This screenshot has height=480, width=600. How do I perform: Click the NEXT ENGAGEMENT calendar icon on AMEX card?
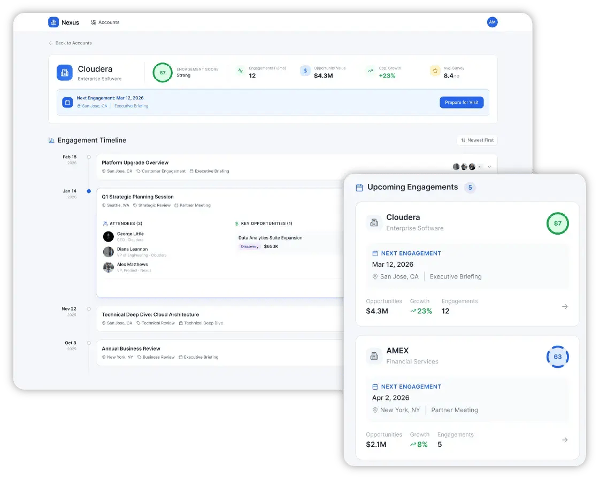click(375, 386)
